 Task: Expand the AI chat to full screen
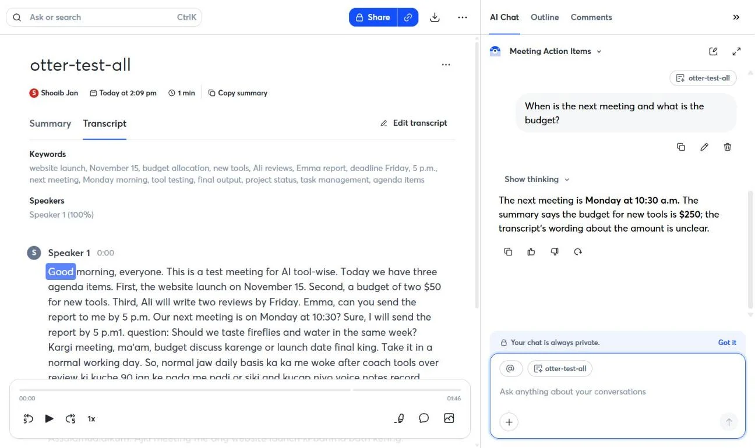(736, 51)
